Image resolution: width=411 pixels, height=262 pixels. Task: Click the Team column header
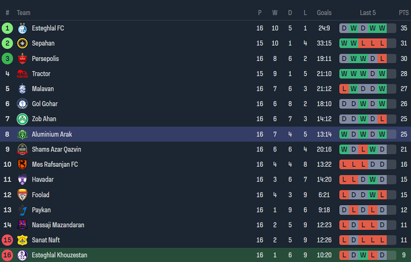tap(24, 13)
